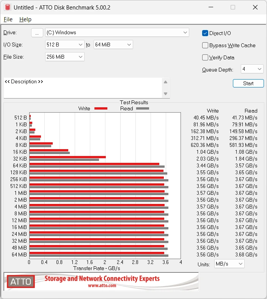Open the Queue Depth dropdown

[x=252, y=69]
